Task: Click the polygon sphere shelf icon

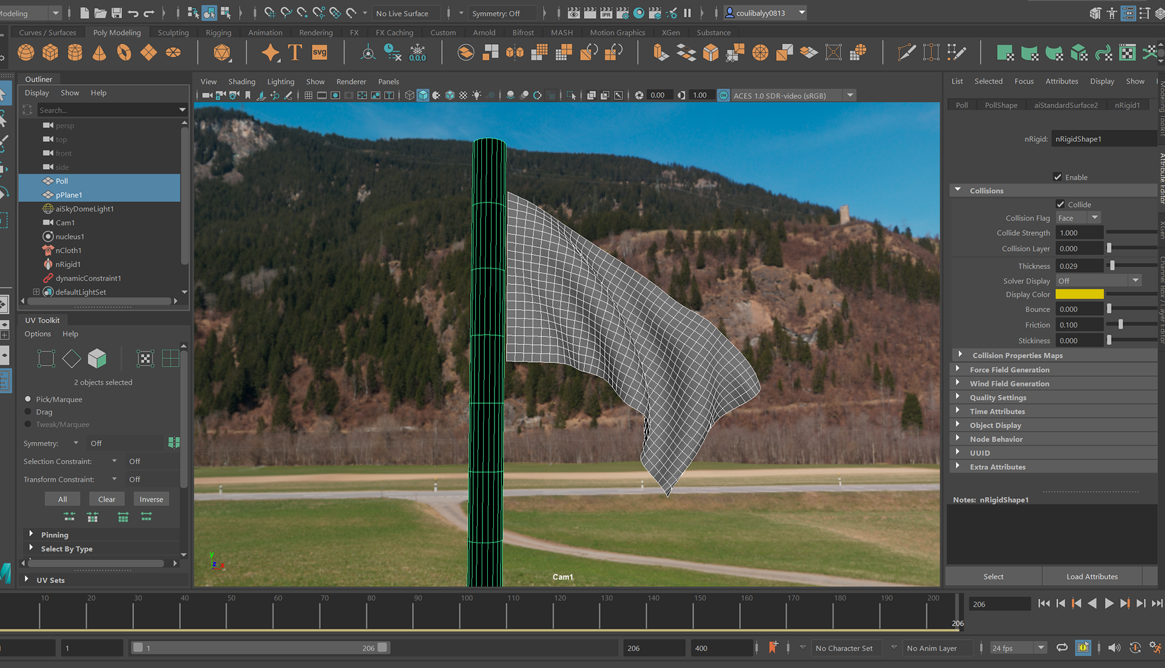Action: [26, 53]
